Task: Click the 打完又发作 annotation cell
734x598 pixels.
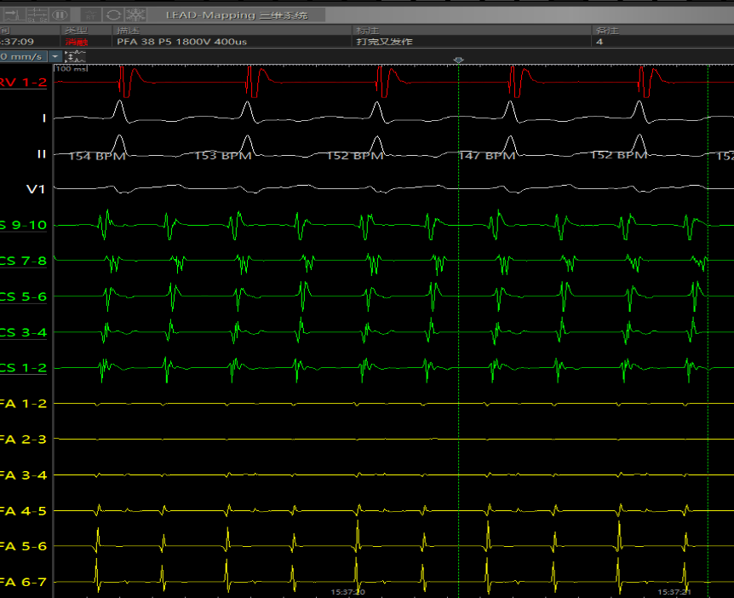Action: [383, 42]
